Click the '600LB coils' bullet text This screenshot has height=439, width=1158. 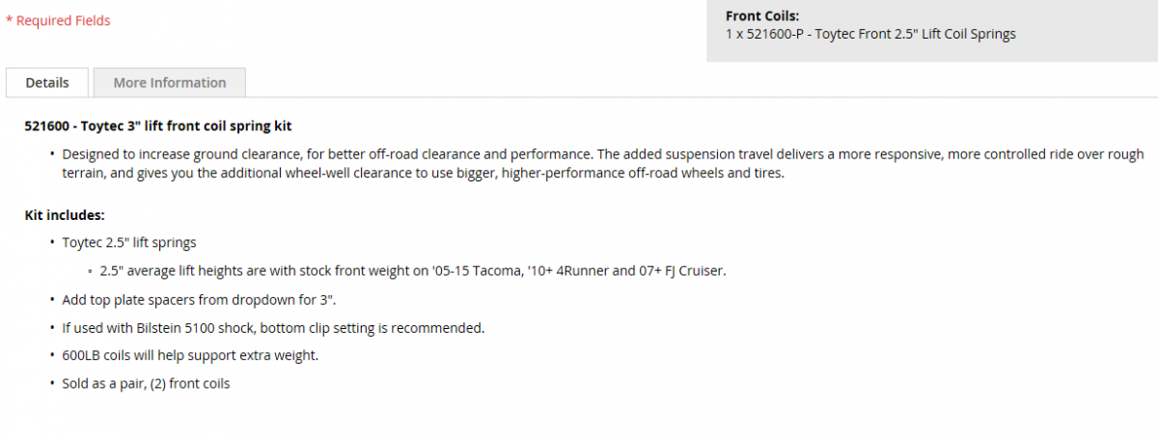tap(190, 355)
